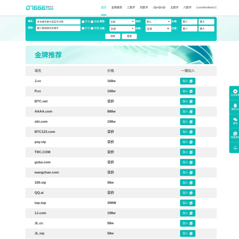Open the WeChat icon in sidebar
Image resolution: width=239 pixels, height=239 pixels.
pos(235,119)
